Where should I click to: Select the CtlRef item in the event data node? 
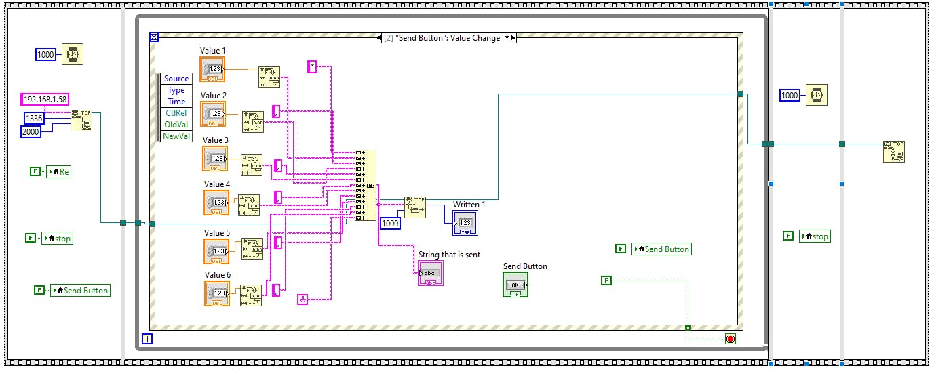[176, 113]
